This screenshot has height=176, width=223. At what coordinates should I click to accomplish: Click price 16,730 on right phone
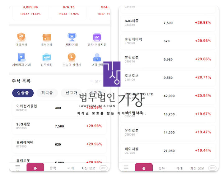point(169,114)
